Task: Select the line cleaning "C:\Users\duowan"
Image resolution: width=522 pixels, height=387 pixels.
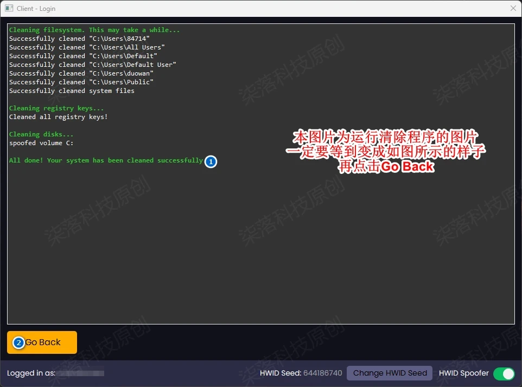Action: click(81, 73)
